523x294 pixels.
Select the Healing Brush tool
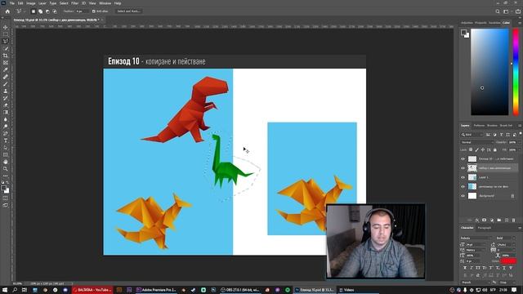click(6, 77)
